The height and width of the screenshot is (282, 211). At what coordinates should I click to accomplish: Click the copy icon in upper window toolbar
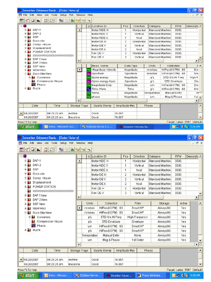61,20
